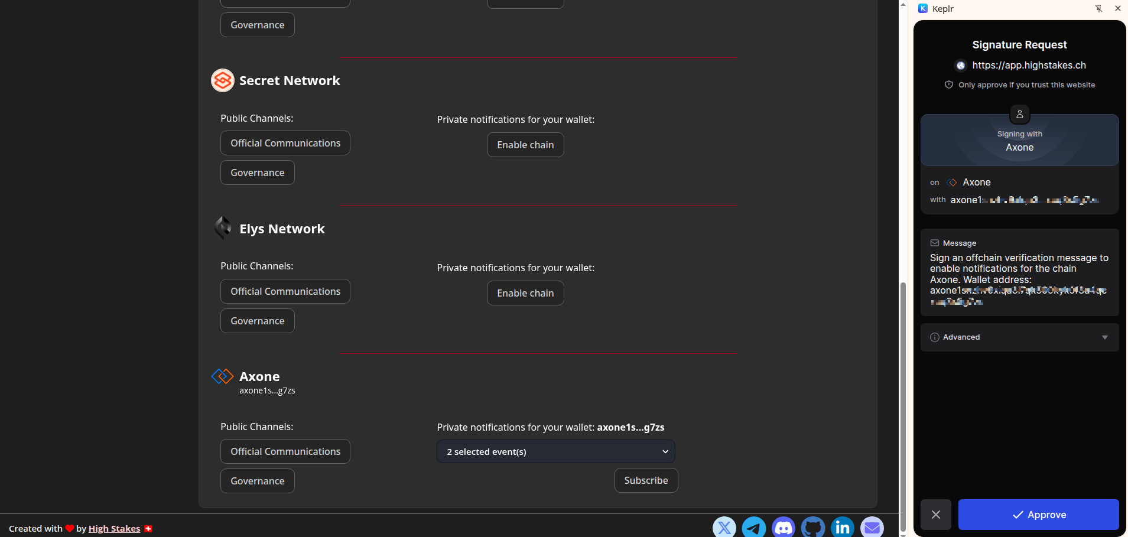This screenshot has height=537, width=1128.
Task: Click the Elys Network logo icon
Action: [x=223, y=228]
